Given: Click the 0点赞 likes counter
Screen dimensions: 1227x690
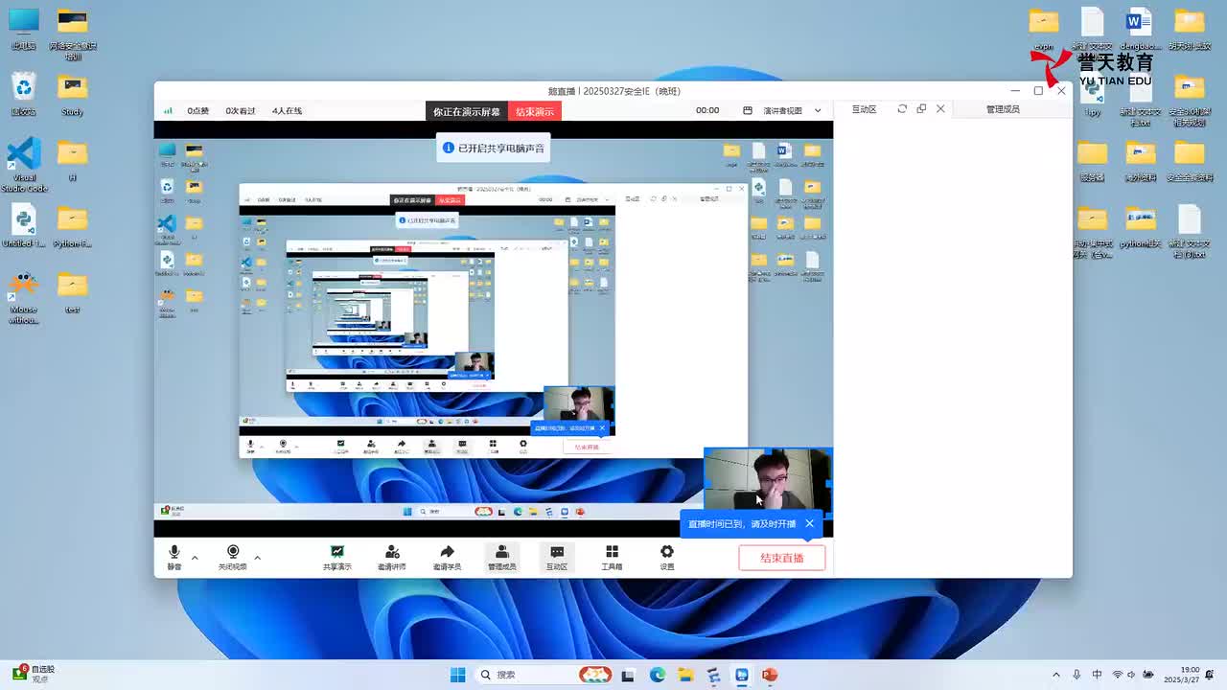Looking at the screenshot, I should (x=197, y=111).
